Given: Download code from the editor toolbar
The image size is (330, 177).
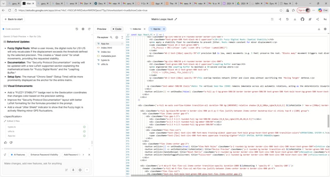Looking at the screenshot, I should (319, 29).
